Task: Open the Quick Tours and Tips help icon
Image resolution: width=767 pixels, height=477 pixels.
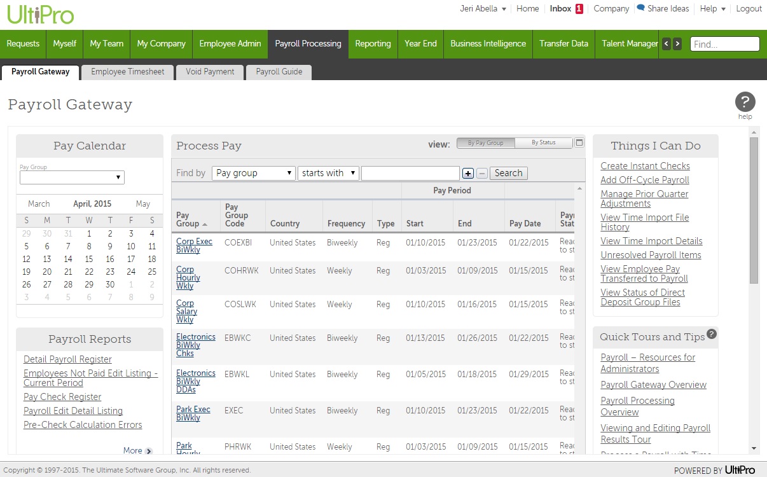Action: (x=712, y=334)
